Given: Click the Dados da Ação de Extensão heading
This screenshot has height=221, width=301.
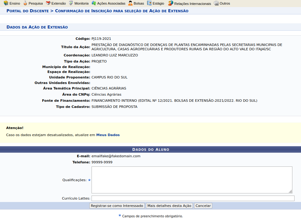Looking at the screenshot, I should 37,27.
